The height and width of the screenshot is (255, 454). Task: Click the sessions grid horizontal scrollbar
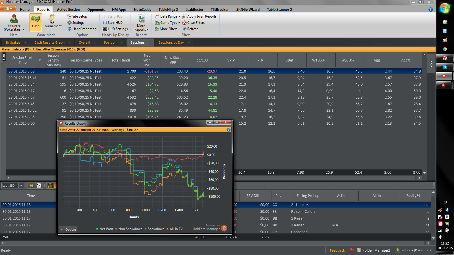point(214,178)
